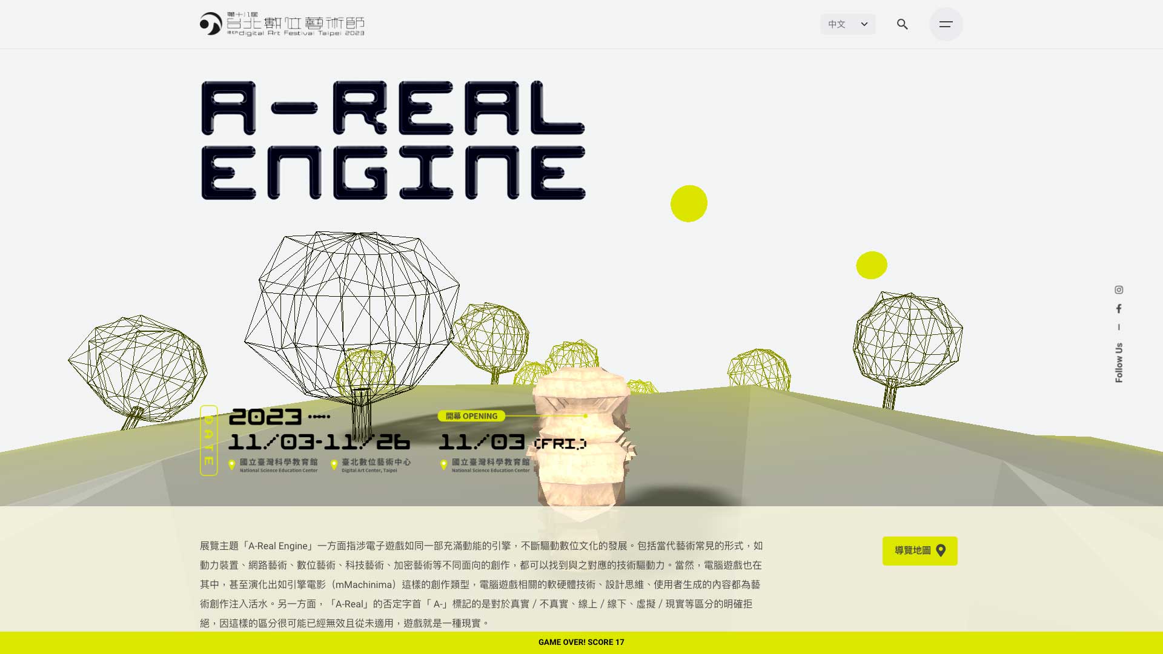Click the 開幕 OPENING label
This screenshot has width=1163, height=654.
(471, 416)
